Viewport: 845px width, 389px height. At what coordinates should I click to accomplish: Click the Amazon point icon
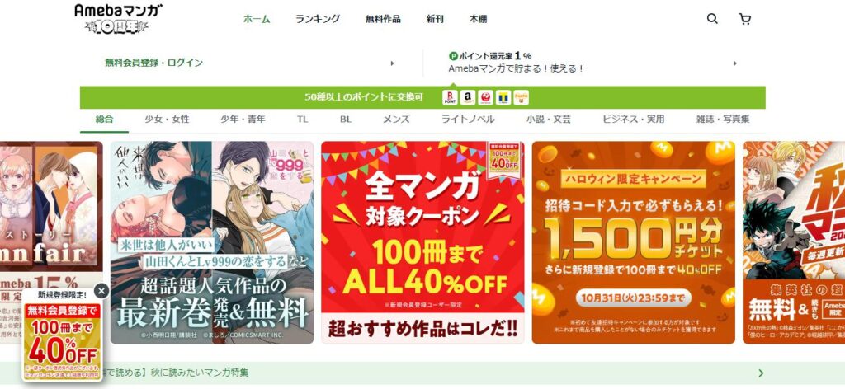[468, 97]
